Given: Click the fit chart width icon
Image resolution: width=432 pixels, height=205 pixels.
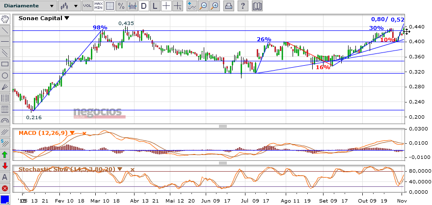Looking at the screenshot, I should coord(133,6).
